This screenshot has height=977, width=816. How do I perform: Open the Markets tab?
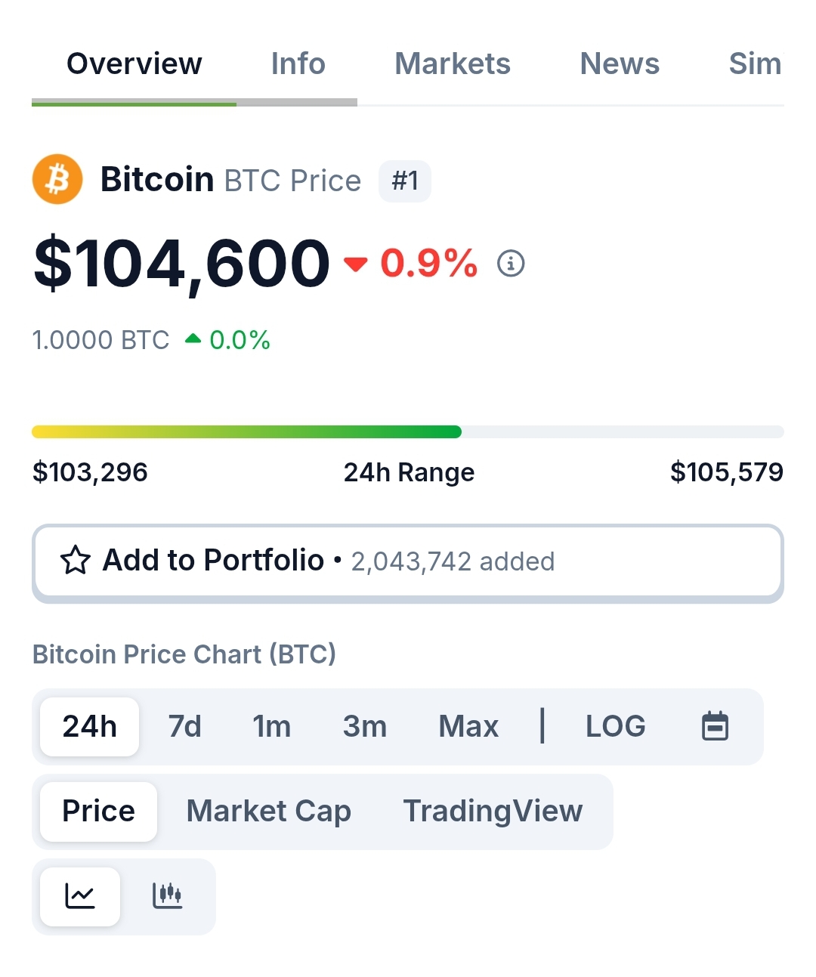453,63
